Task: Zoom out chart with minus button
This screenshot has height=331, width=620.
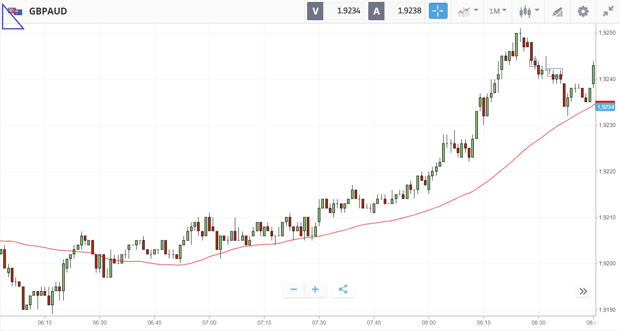Action: coord(293,290)
